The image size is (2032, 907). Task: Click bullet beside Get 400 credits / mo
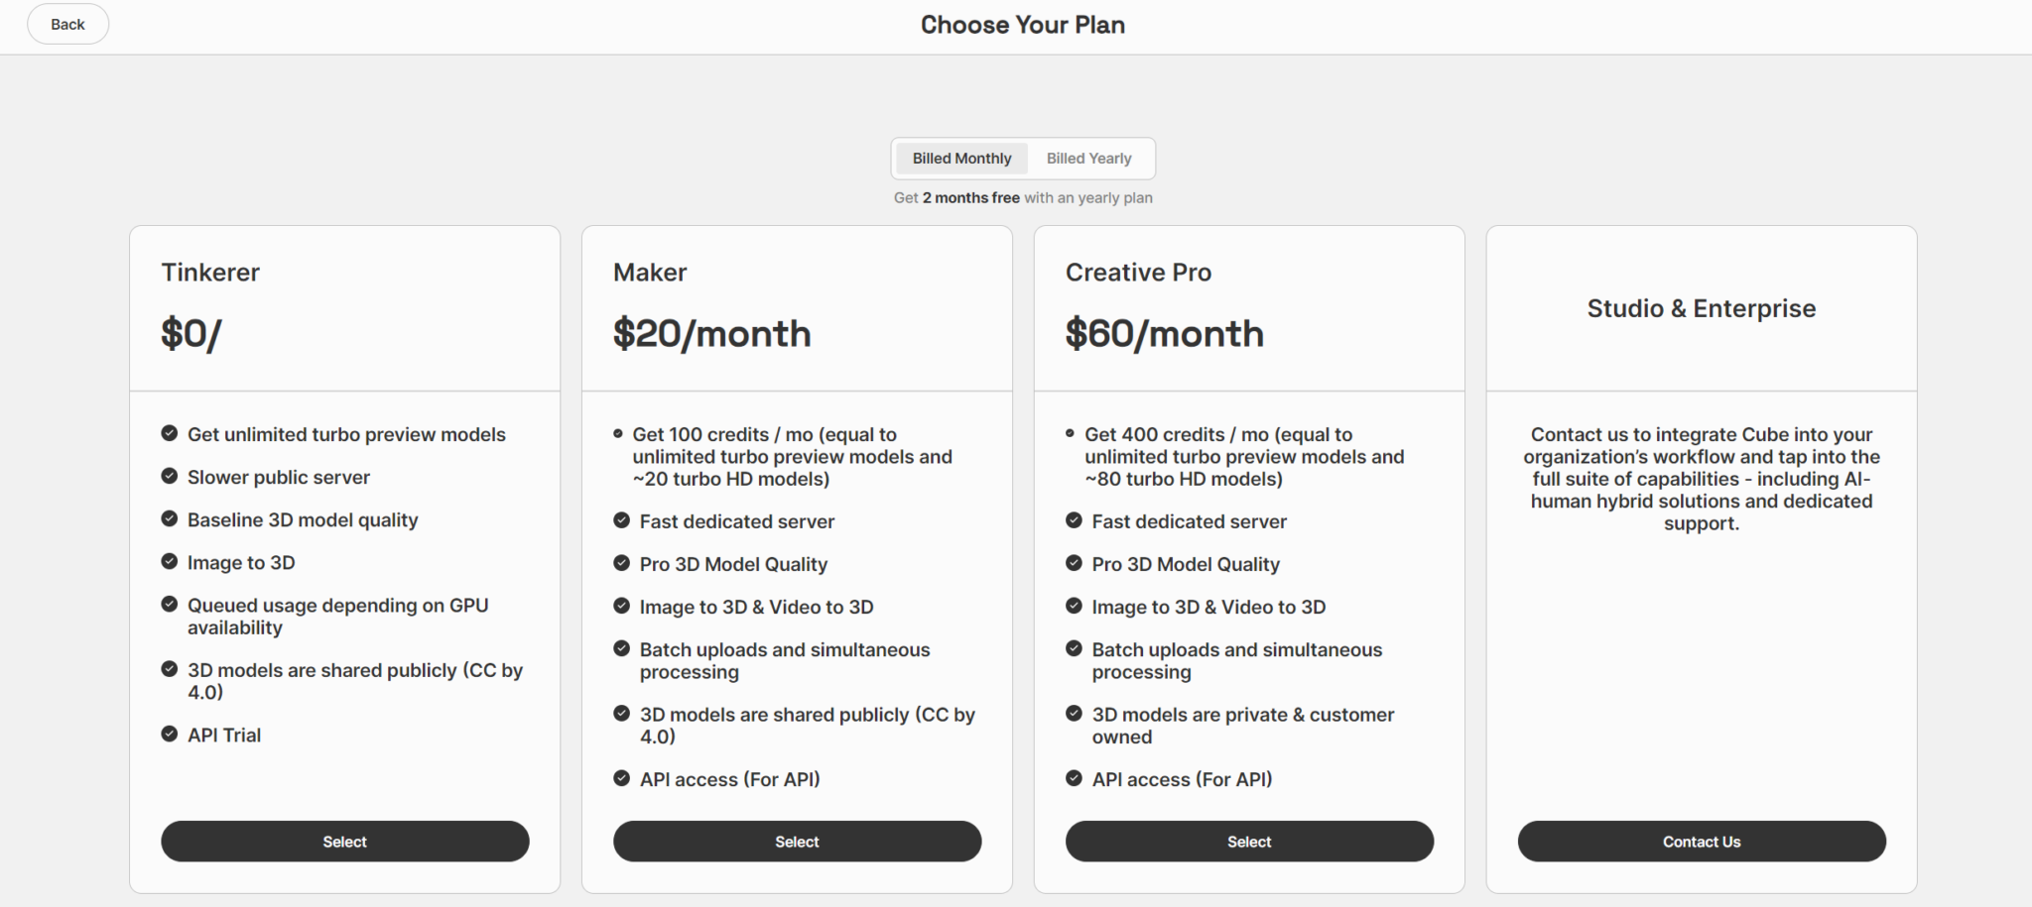click(1070, 433)
